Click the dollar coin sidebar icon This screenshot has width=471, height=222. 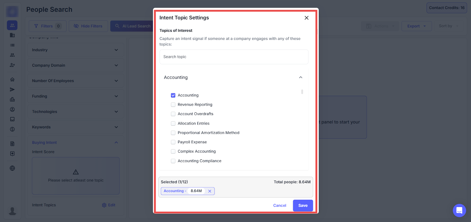12,129
